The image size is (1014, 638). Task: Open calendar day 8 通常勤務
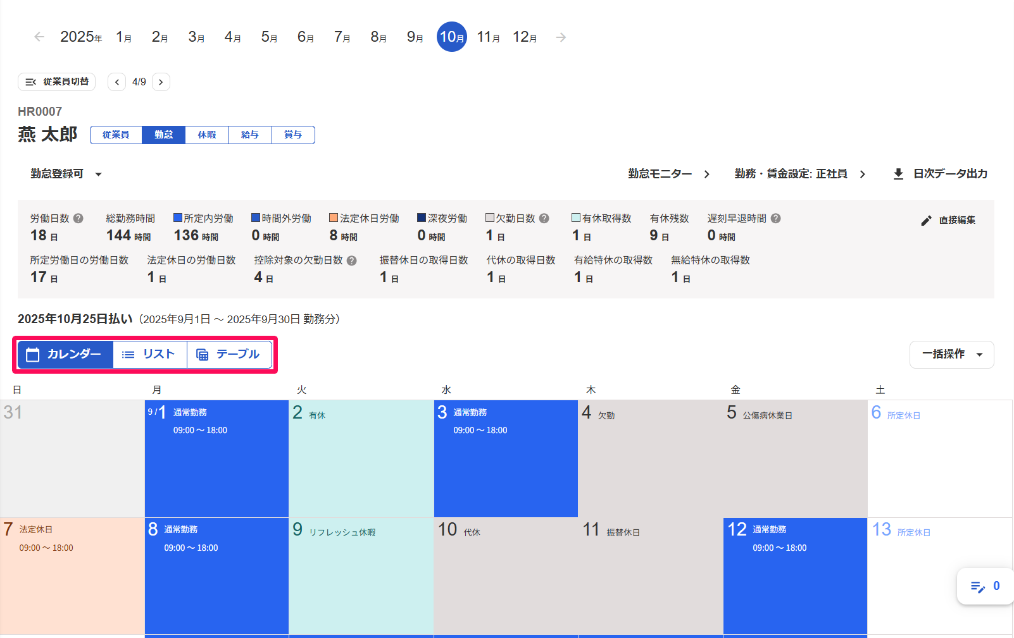coord(216,576)
